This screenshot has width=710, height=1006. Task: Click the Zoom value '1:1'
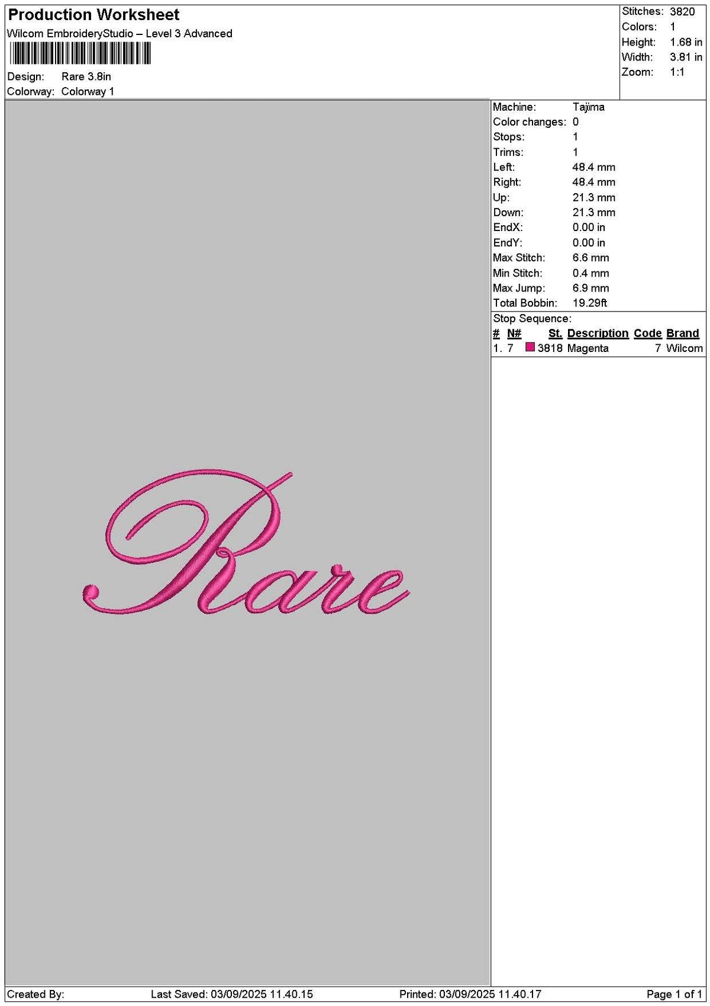tap(677, 72)
